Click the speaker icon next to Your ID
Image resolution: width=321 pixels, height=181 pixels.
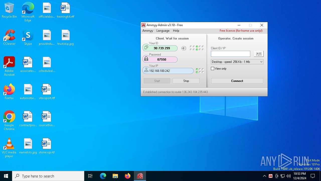(x=184, y=48)
